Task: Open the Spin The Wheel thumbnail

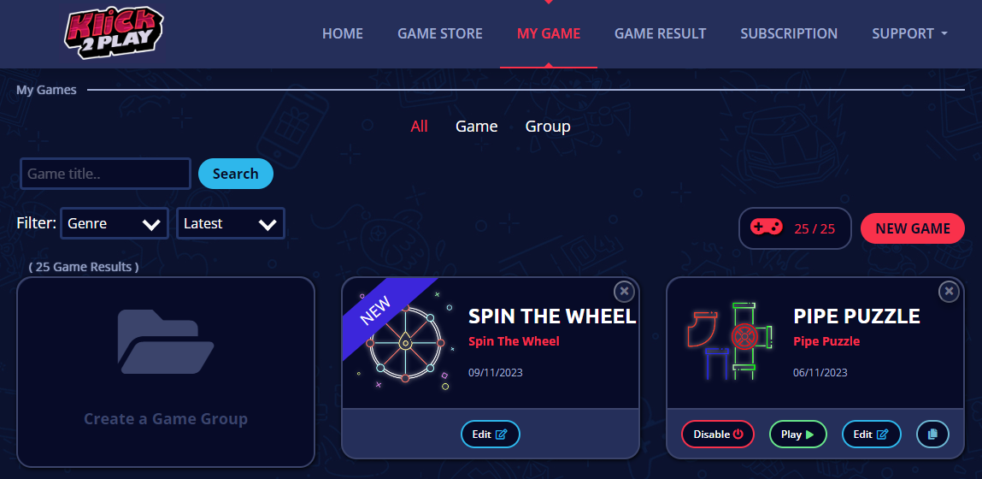Action: [404, 342]
